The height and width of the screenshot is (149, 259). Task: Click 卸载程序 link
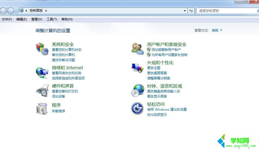click(58, 111)
